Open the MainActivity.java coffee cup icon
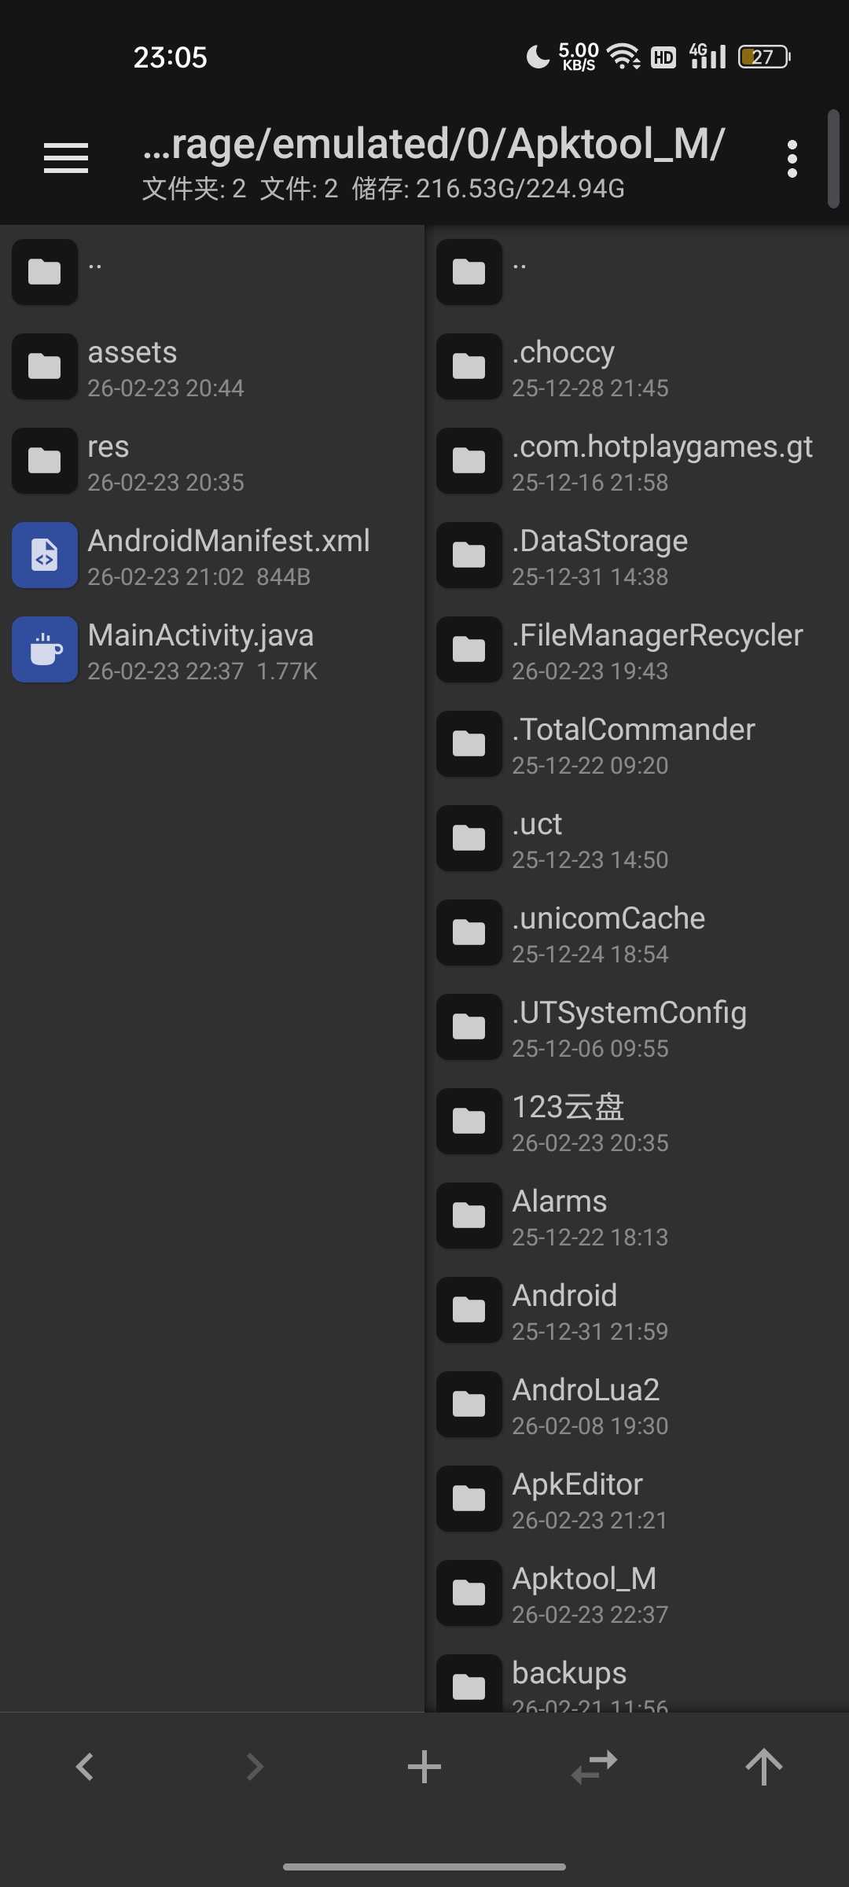The width and height of the screenshot is (849, 1887). 45,650
